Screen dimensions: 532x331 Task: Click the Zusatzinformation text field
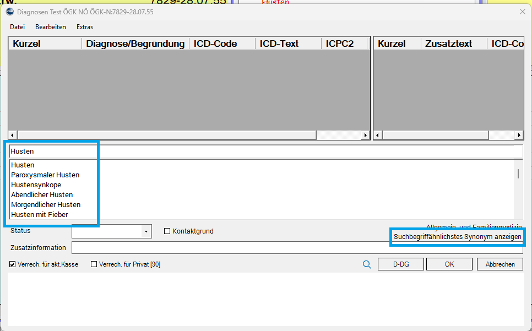[x=297, y=248]
